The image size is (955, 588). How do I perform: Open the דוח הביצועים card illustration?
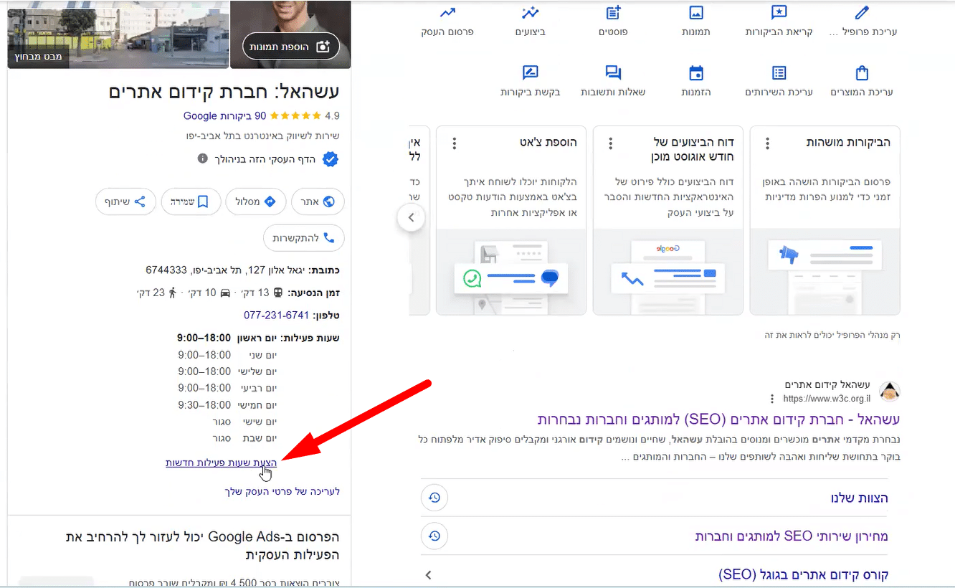(668, 271)
